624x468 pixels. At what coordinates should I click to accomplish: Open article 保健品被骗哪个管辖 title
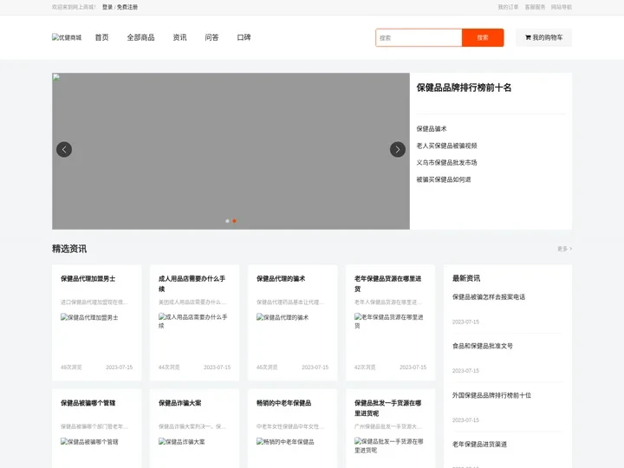tap(88, 403)
